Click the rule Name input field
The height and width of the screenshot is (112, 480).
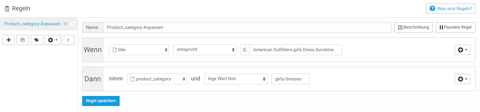[247, 27]
